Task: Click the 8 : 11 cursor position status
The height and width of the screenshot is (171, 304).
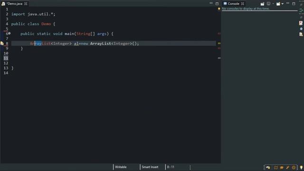Action: point(171,167)
